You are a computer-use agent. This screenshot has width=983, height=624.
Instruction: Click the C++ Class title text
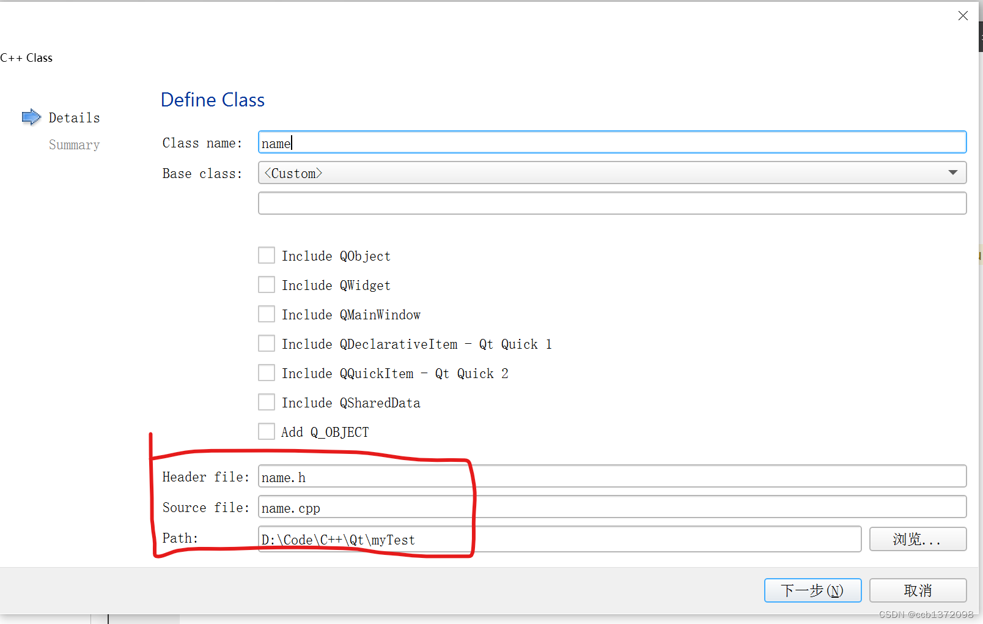pos(26,58)
